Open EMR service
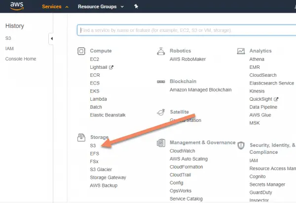 (255, 67)
